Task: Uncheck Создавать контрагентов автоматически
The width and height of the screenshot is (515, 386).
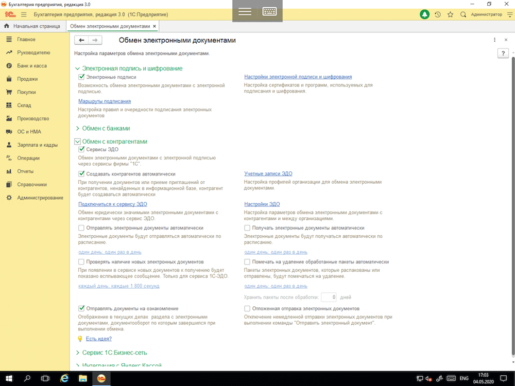Action: [x=81, y=173]
